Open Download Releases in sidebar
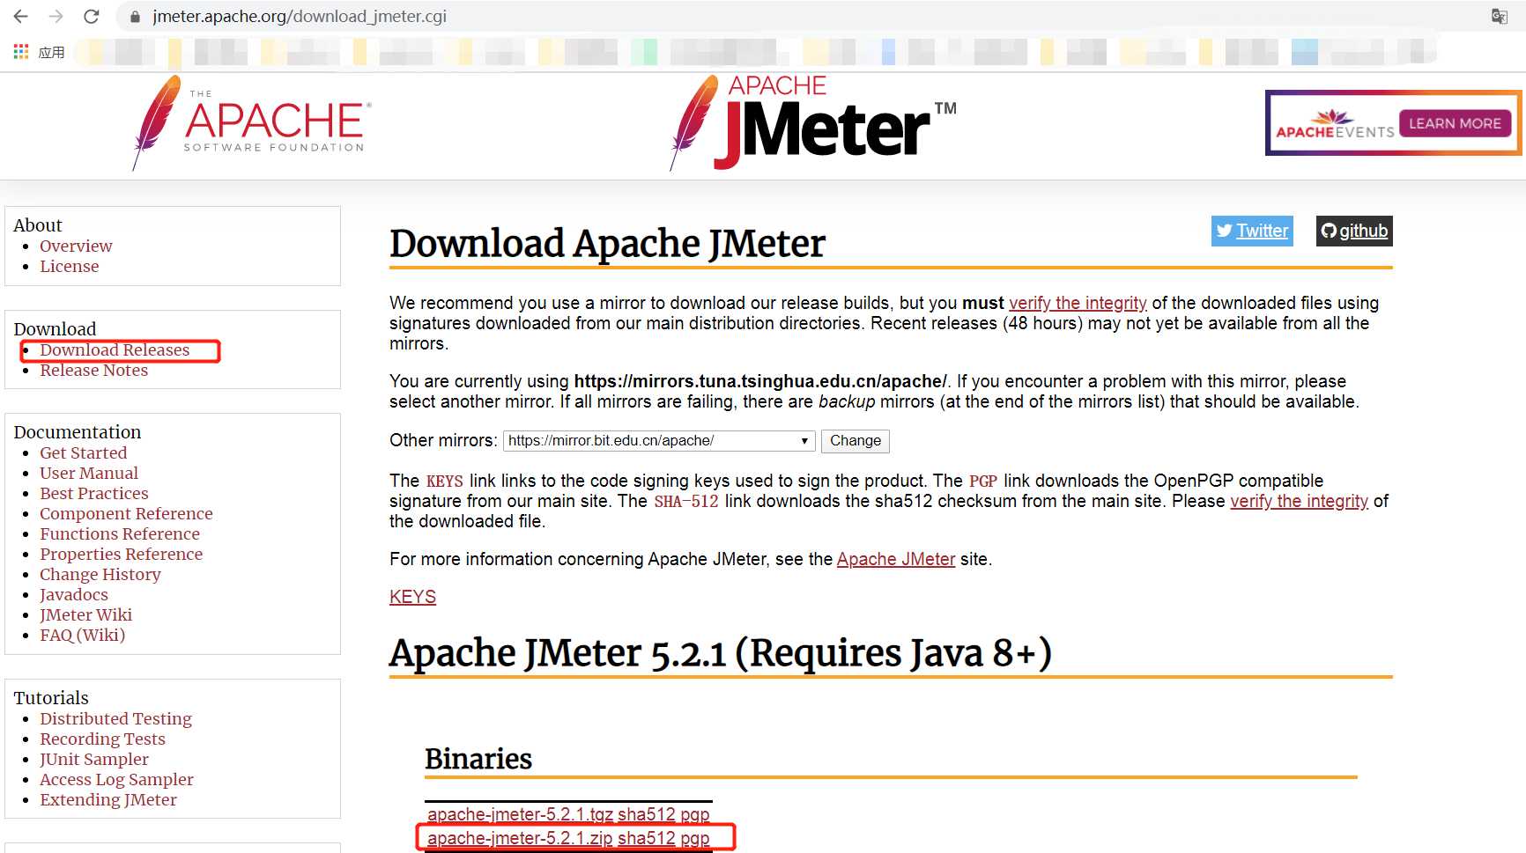The image size is (1526, 853). click(115, 349)
